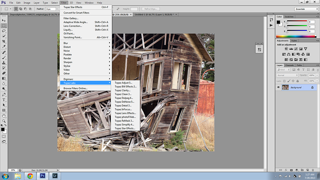Pick the Clone Stamp tool

(4, 62)
